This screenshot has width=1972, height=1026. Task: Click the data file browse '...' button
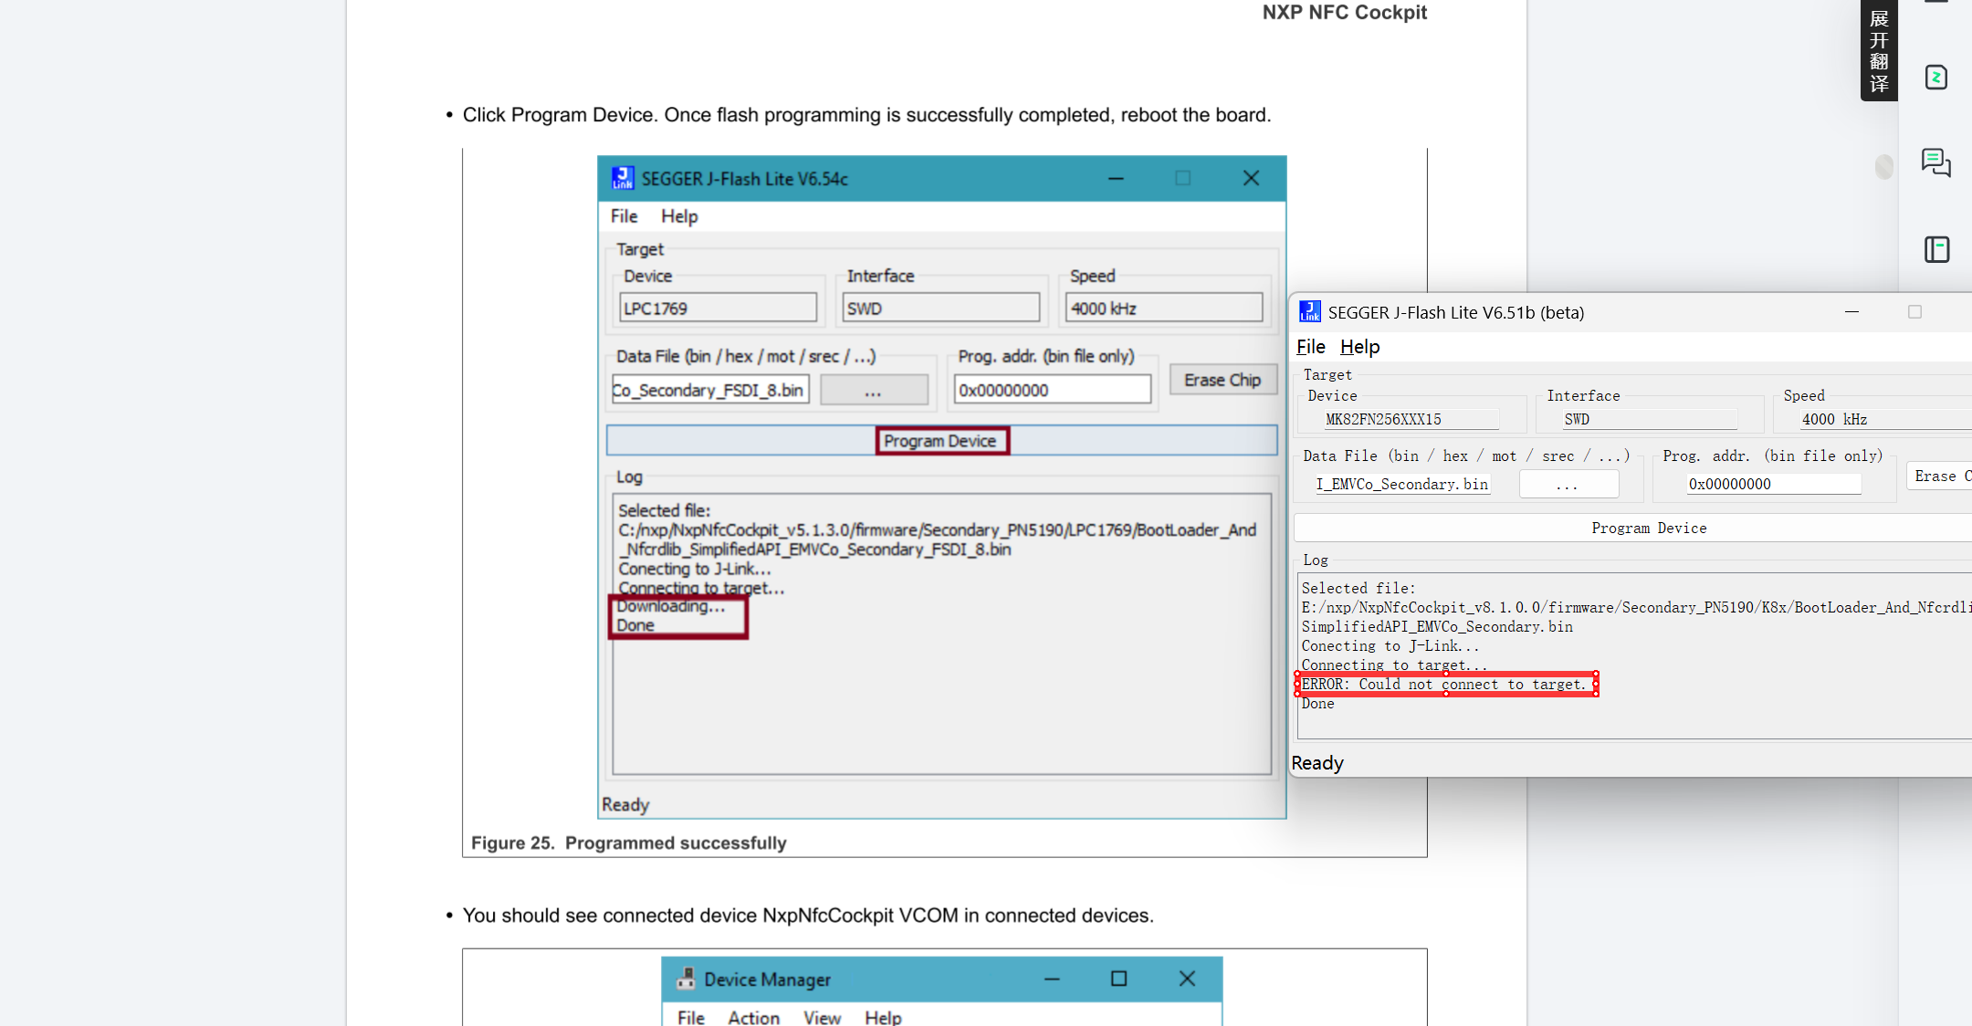[x=1568, y=484]
